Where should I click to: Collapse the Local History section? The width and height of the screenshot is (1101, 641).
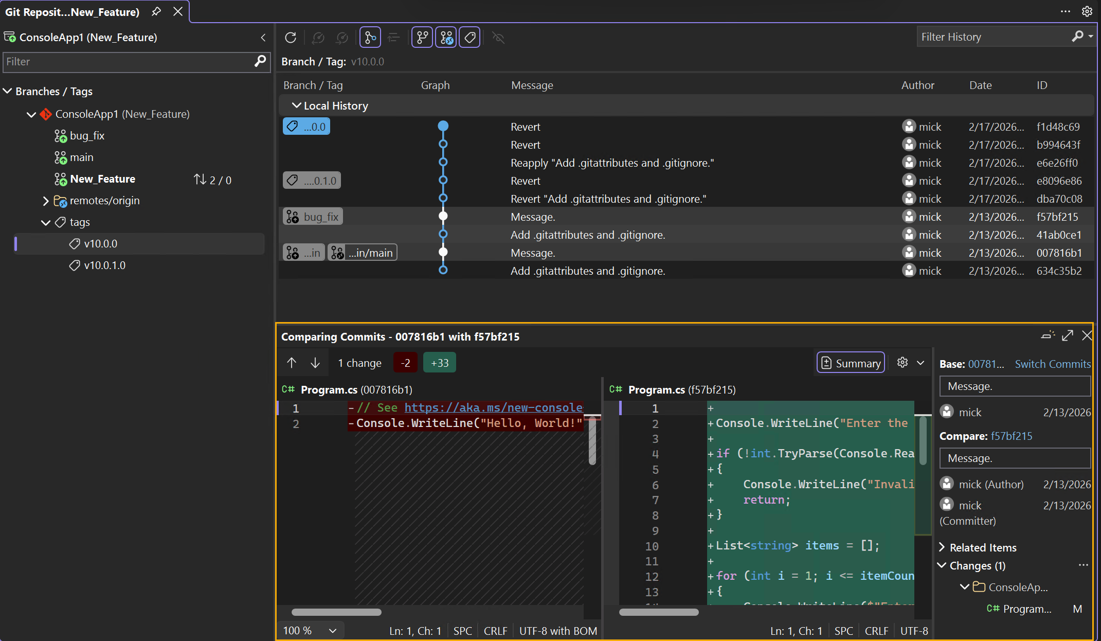[296, 105]
